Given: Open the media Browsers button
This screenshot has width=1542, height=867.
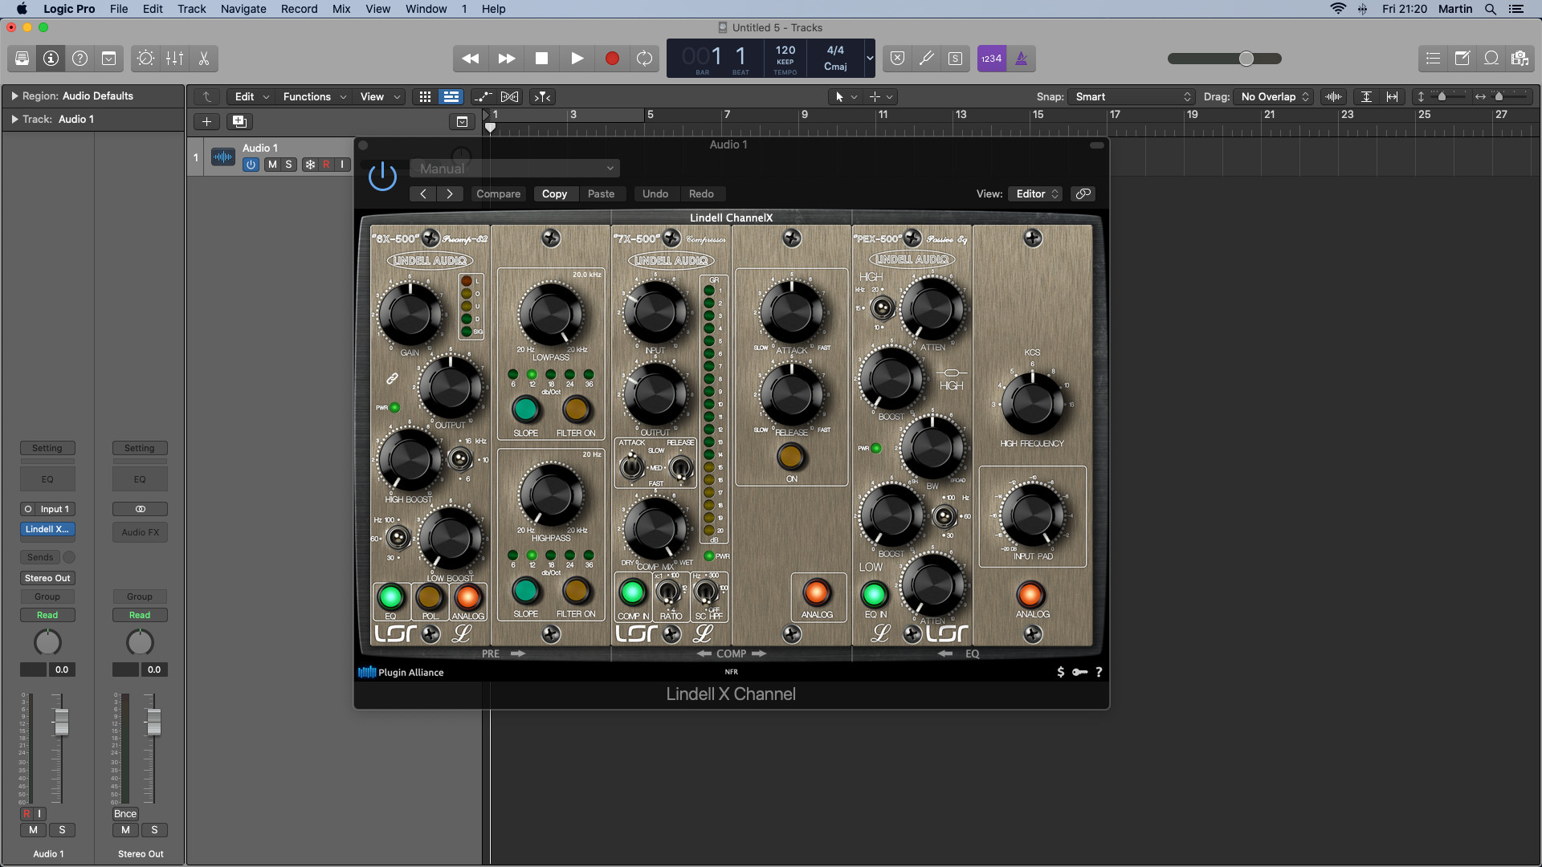Looking at the screenshot, I should (1520, 59).
